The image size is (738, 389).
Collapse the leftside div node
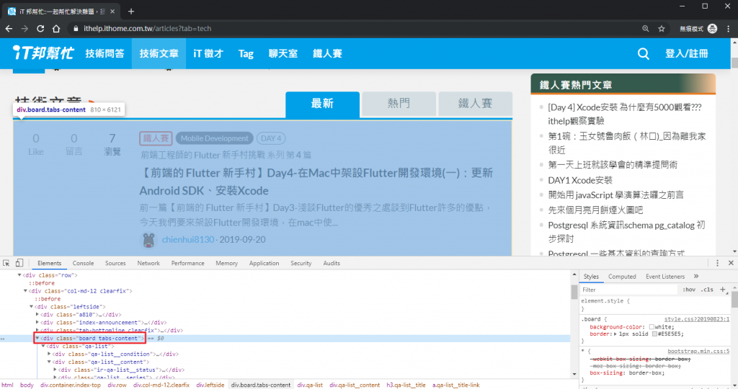32,307
